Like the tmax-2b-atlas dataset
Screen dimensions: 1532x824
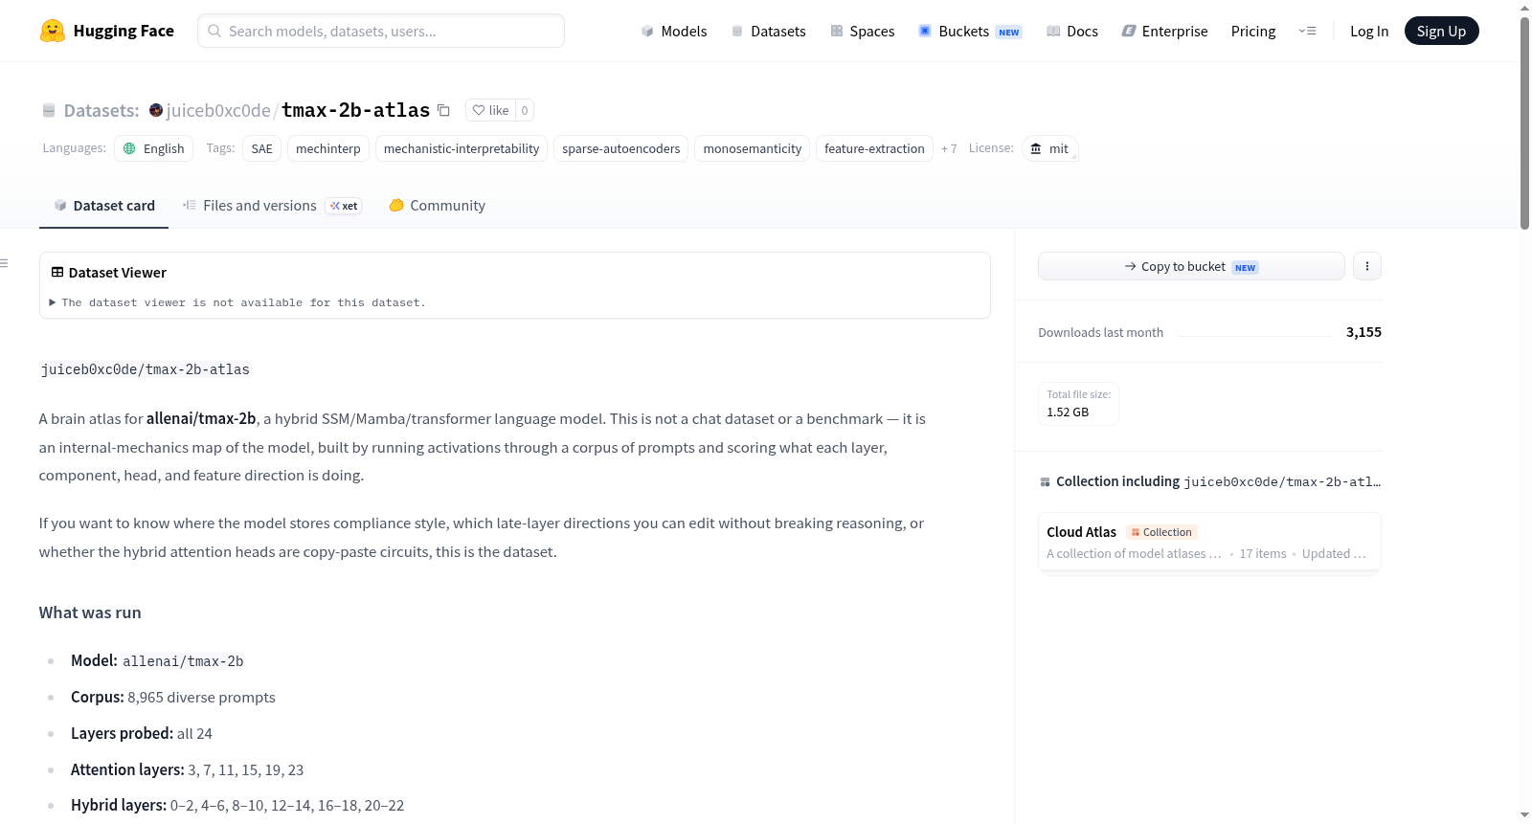coord(490,110)
